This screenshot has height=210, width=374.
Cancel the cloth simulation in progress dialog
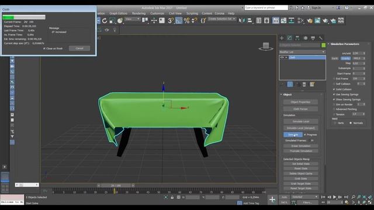[79, 48]
